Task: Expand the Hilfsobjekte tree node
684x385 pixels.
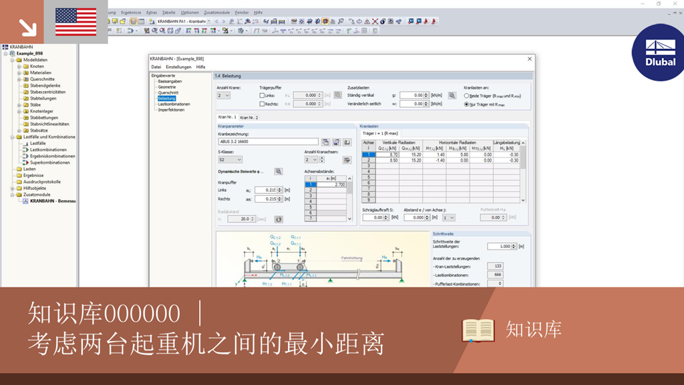Action: 13,188
